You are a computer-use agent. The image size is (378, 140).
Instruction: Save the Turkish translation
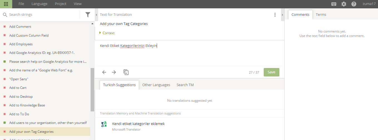(x=272, y=72)
